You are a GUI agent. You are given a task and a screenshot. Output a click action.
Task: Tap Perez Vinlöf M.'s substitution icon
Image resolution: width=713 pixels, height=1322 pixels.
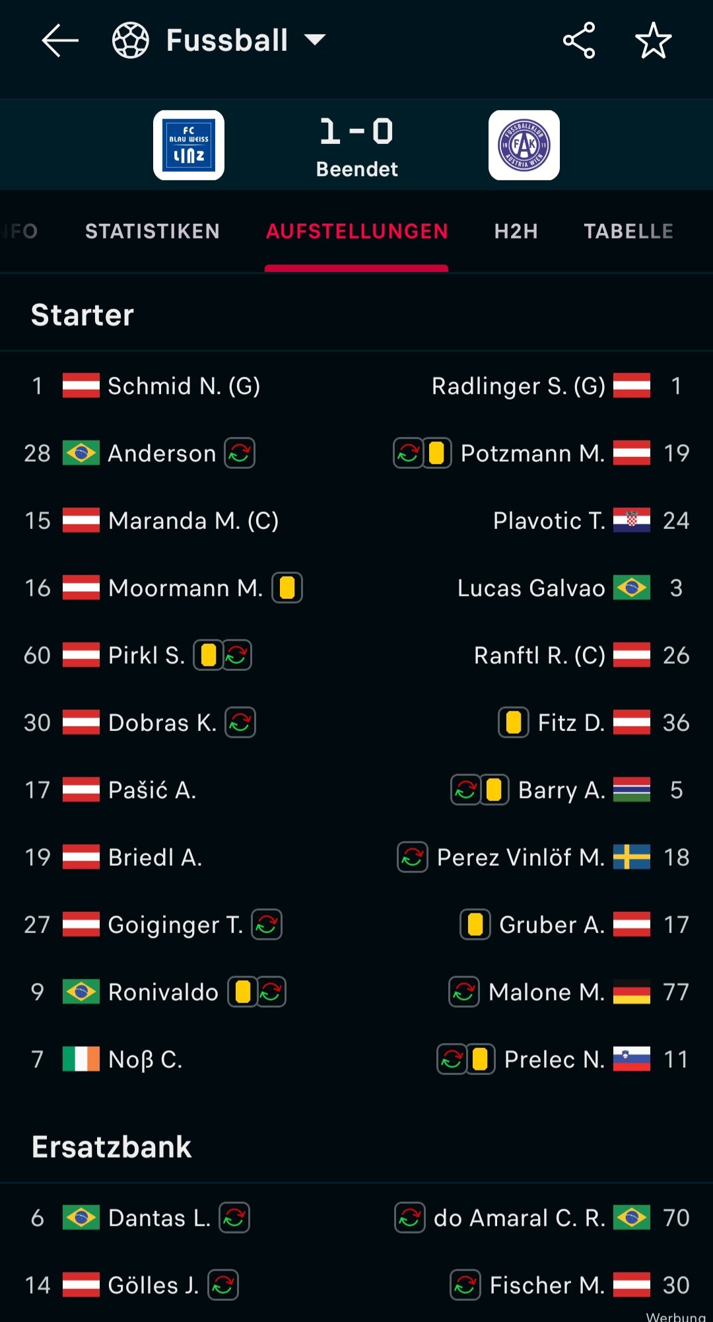(x=413, y=857)
